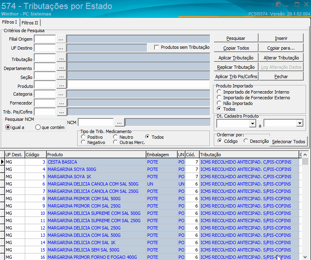Click the Tributação column header
Screen dimensions: 311x260
coord(249,155)
